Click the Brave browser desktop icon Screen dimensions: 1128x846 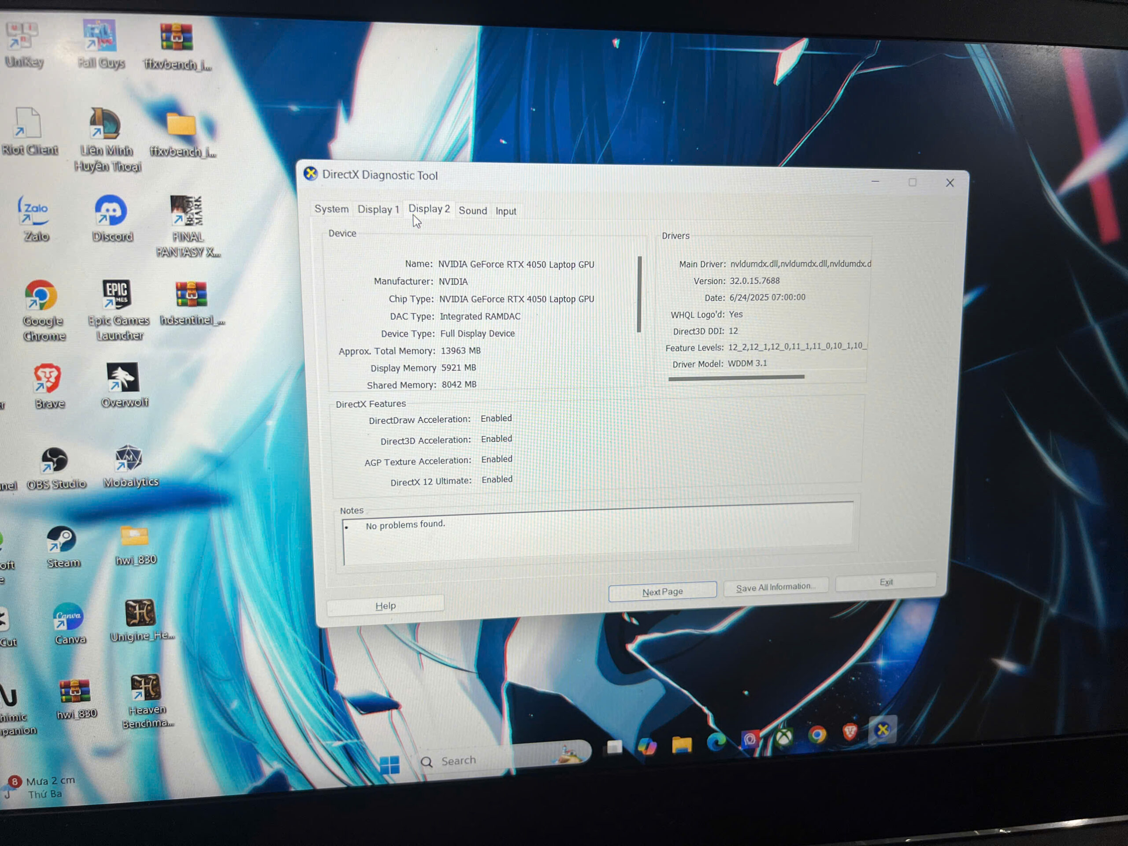48,379
